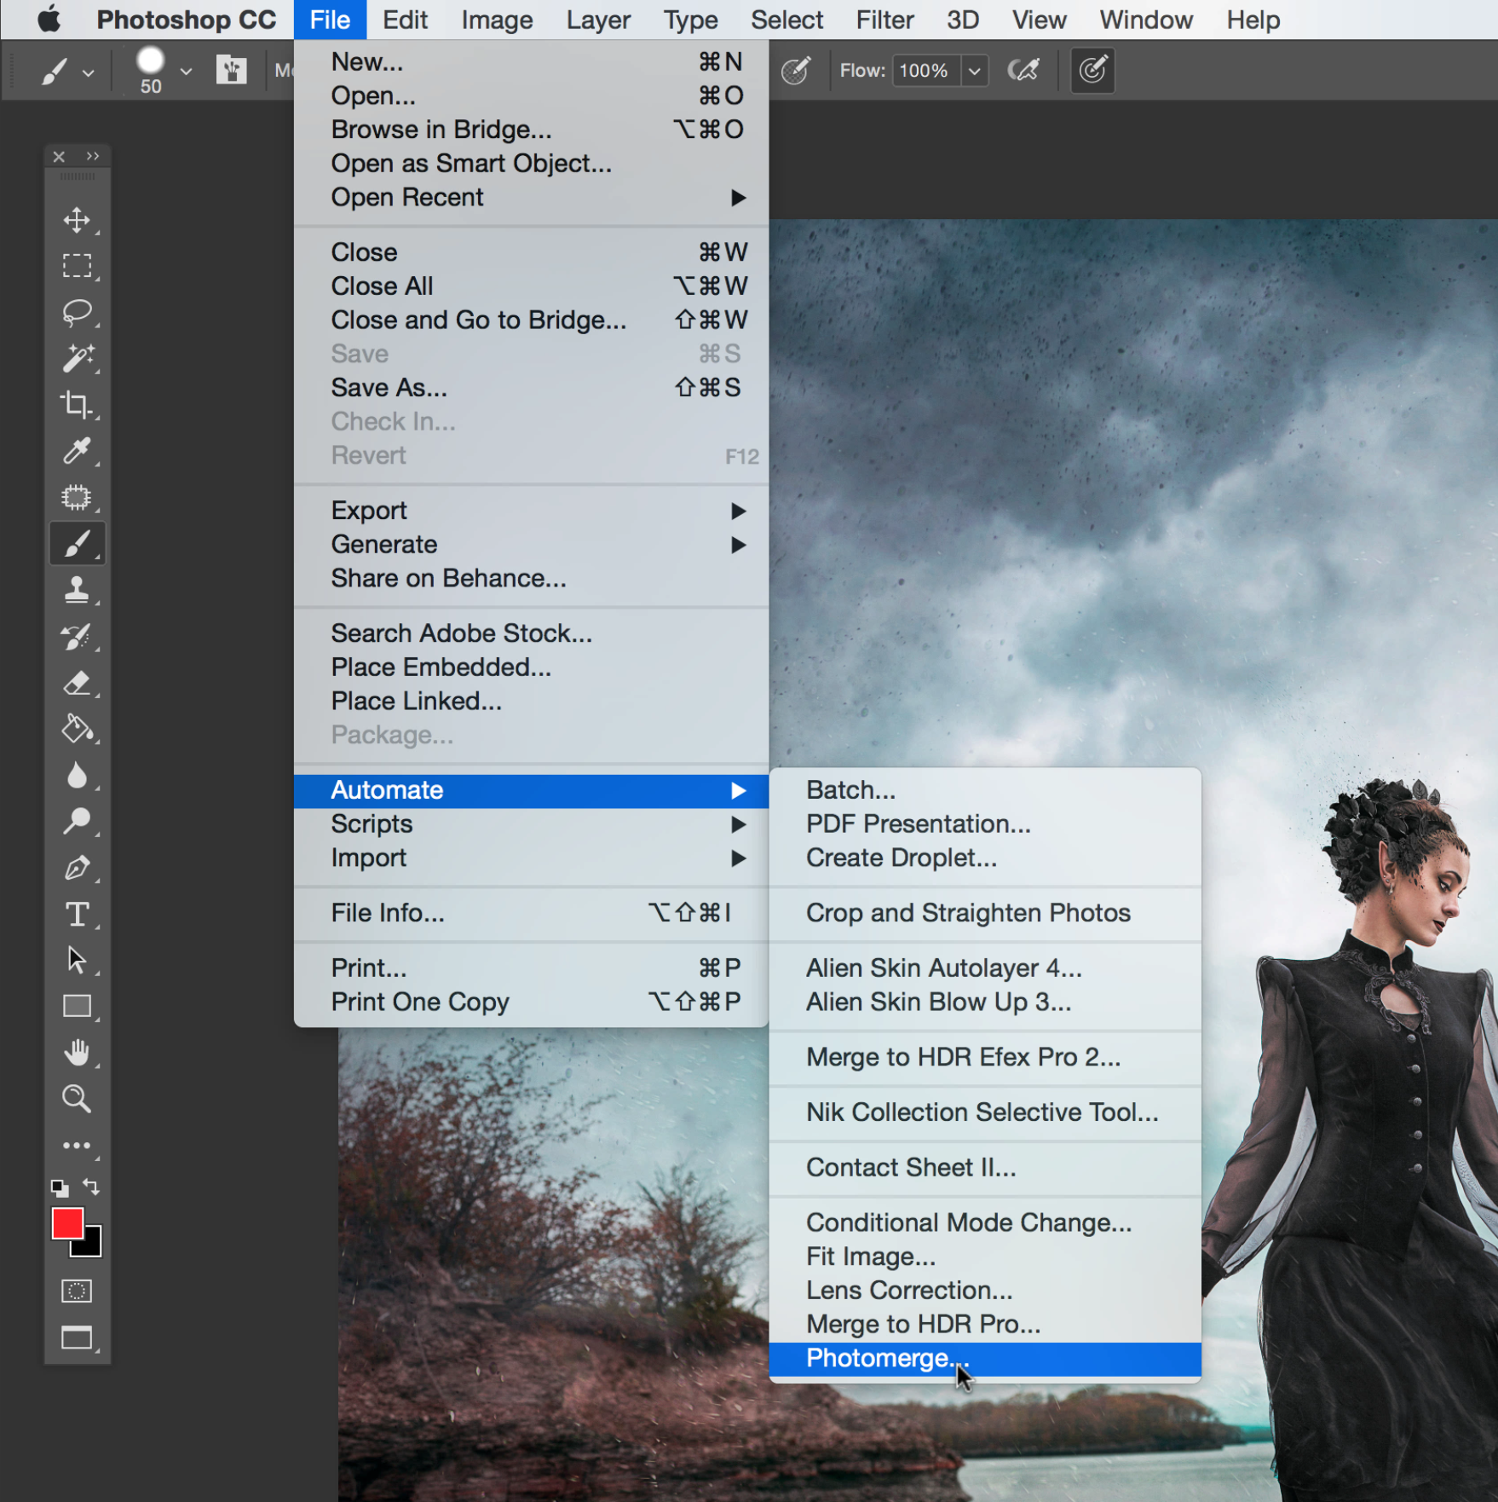Screen dimensions: 1498x1502
Task: Open the Window menu
Action: click(1146, 20)
